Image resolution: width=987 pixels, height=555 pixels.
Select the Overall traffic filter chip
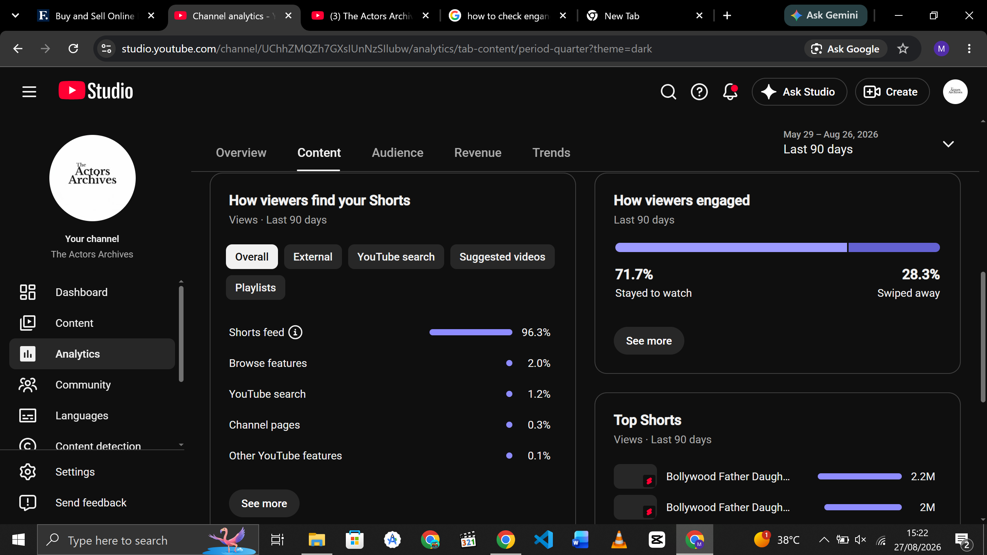point(252,257)
